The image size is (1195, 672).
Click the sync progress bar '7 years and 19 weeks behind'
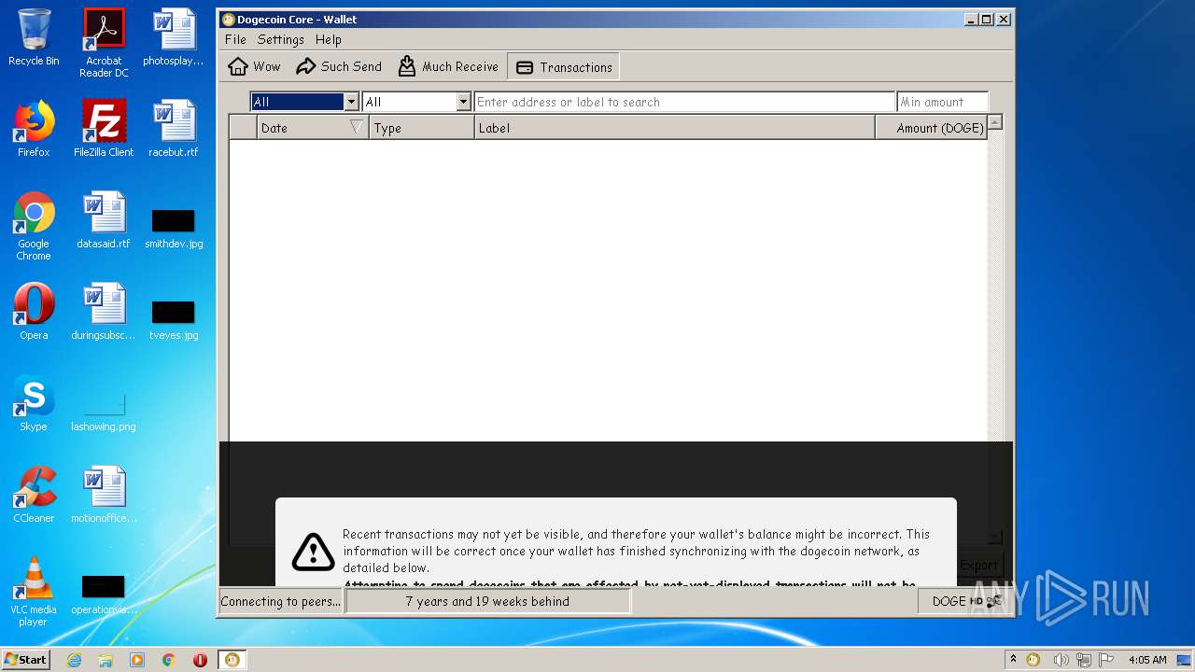(x=487, y=601)
